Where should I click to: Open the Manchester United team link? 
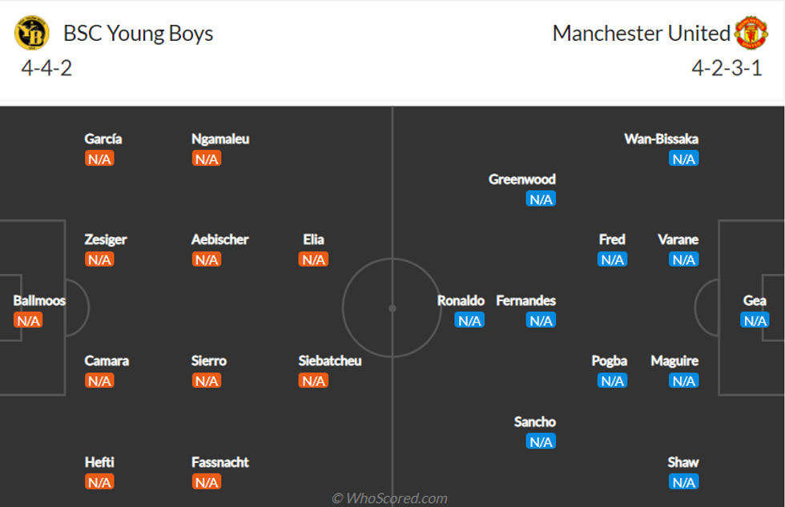coord(641,34)
